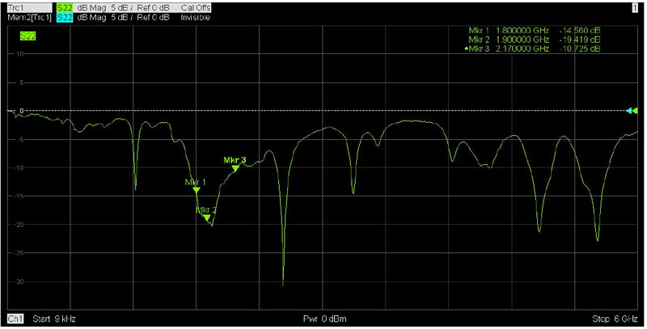Image resolution: width=647 pixels, height=329 pixels.
Task: Click the Trc1 trace label
Action: click(x=30, y=7)
